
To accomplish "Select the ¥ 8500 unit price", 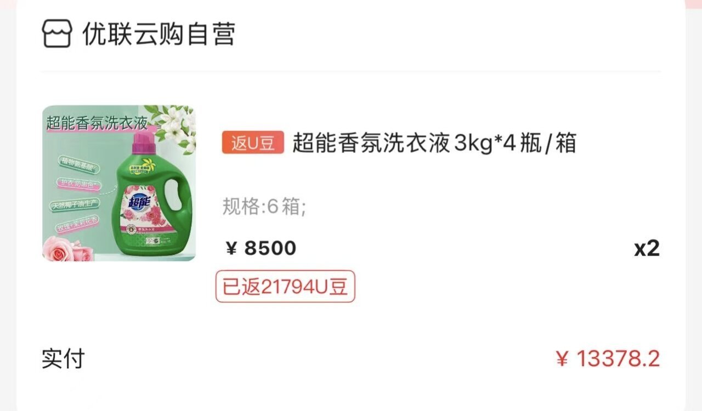I will click(261, 248).
